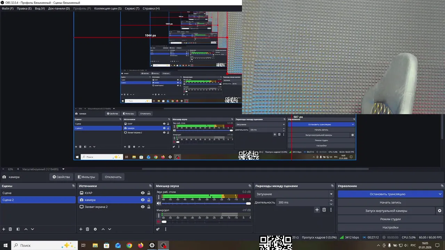Viewport: 445px width, 250px height.
Task: Open Настройки in the Управление panel
Action: (390, 227)
